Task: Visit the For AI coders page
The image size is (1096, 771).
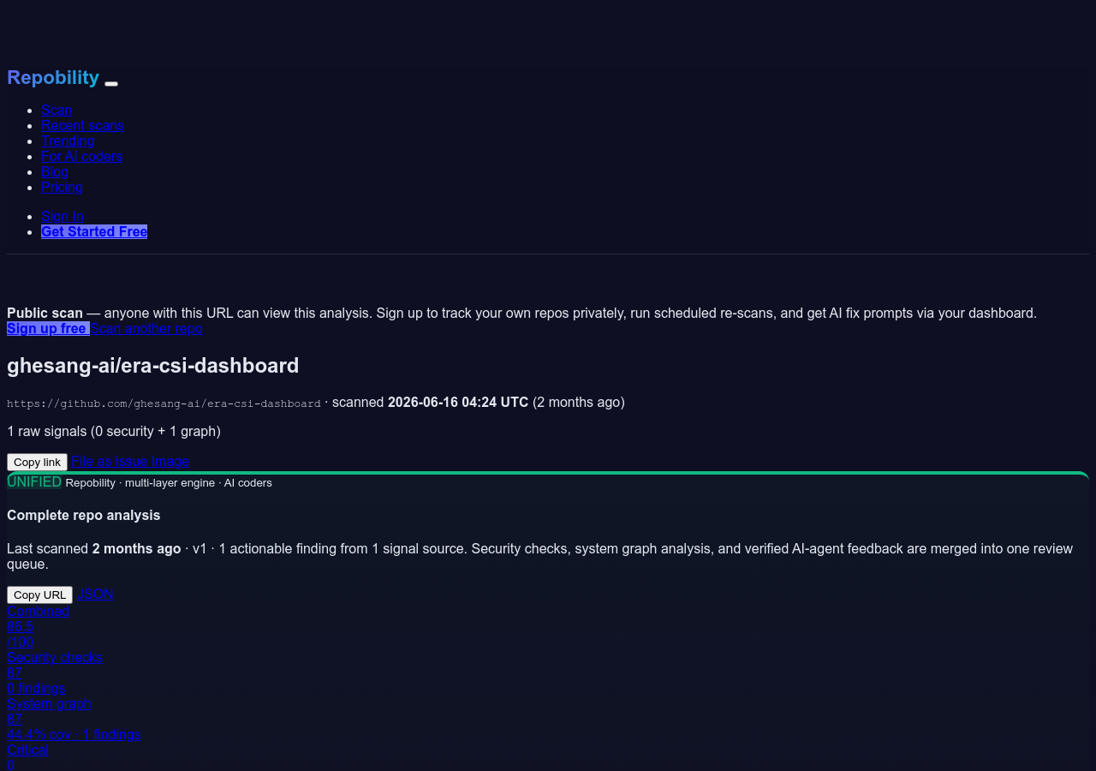Action: click(x=81, y=156)
